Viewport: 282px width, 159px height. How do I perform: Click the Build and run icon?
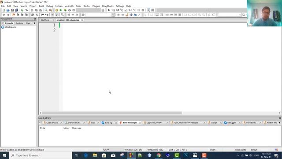(65, 10)
